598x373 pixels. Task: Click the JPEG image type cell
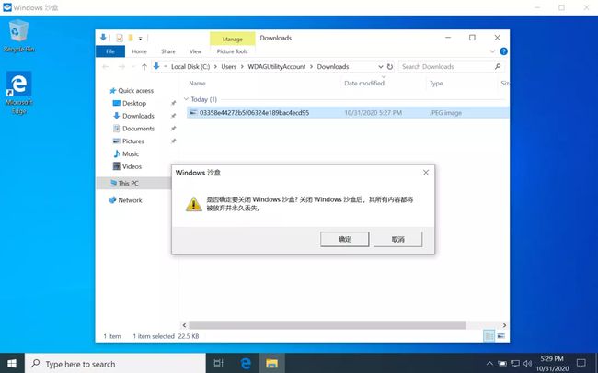(445, 113)
